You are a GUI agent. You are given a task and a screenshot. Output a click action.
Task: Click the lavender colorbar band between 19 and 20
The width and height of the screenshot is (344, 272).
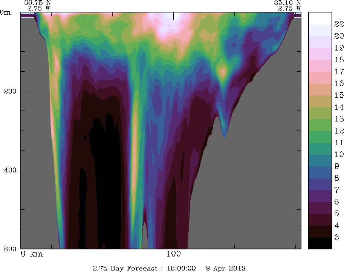(320, 42)
